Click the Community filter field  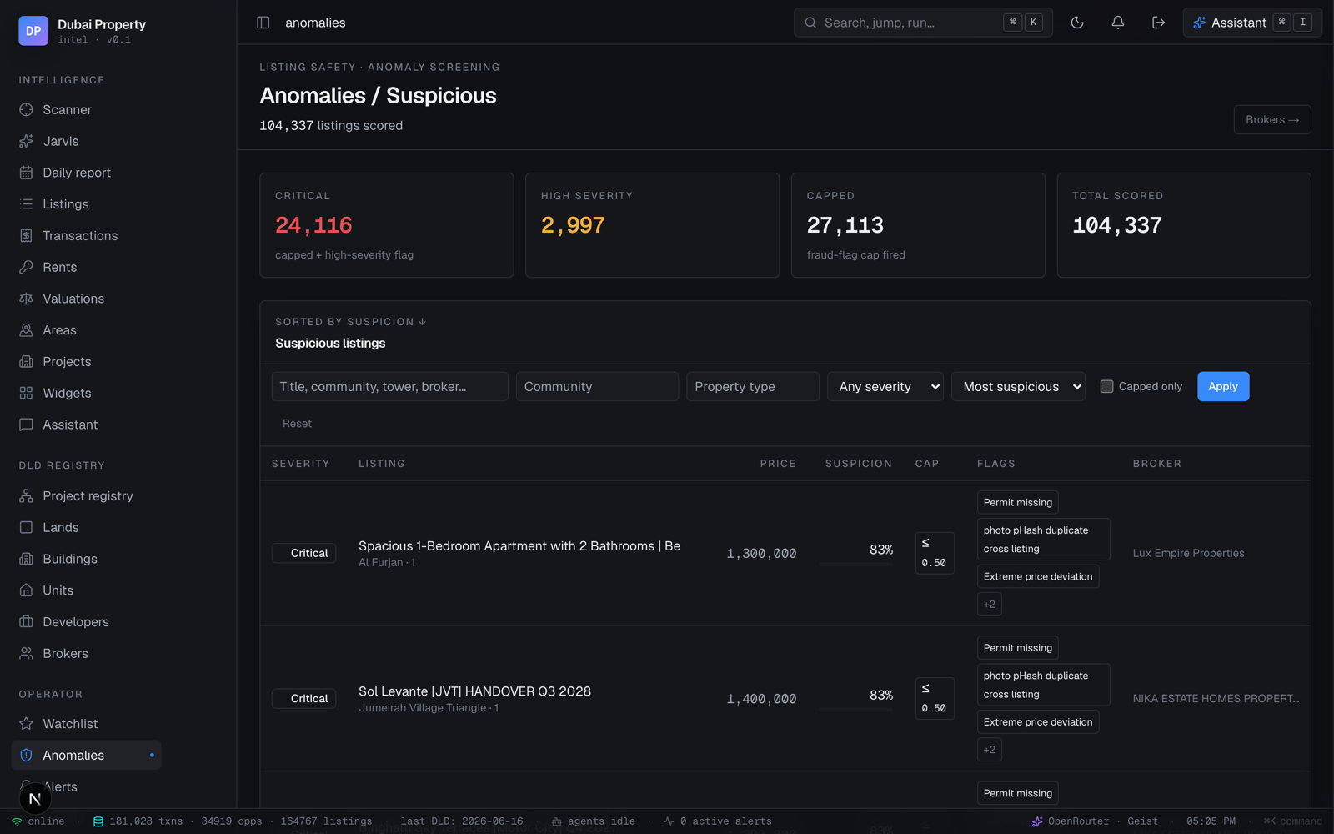coord(597,386)
